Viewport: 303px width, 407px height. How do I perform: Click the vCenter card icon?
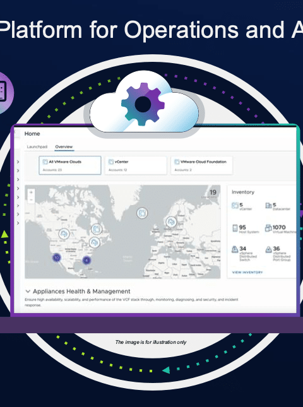[111, 162]
